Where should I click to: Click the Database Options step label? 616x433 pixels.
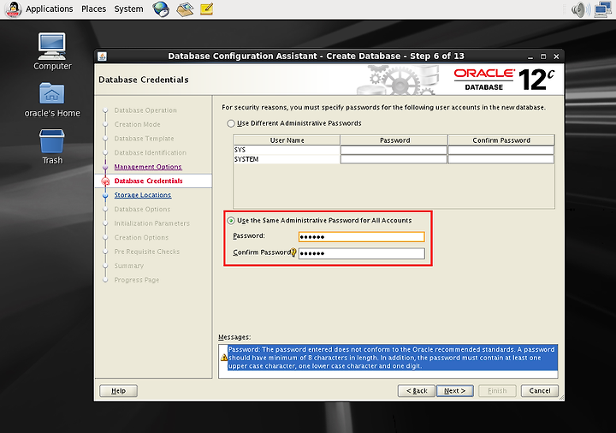tap(142, 209)
